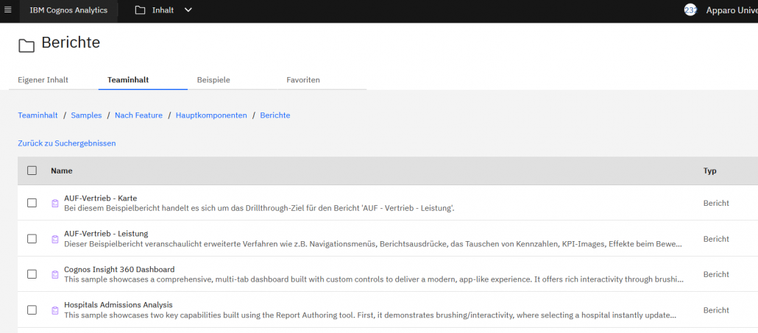Image resolution: width=758 pixels, height=333 pixels.
Task: Click the report icon for AUF-Vertrieb - Karte
Action: (54, 203)
